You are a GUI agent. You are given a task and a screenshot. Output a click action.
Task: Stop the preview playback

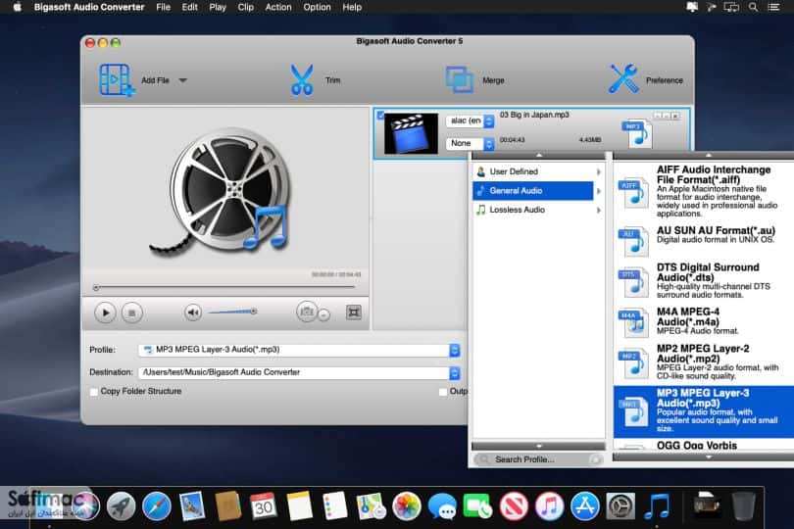tap(131, 313)
